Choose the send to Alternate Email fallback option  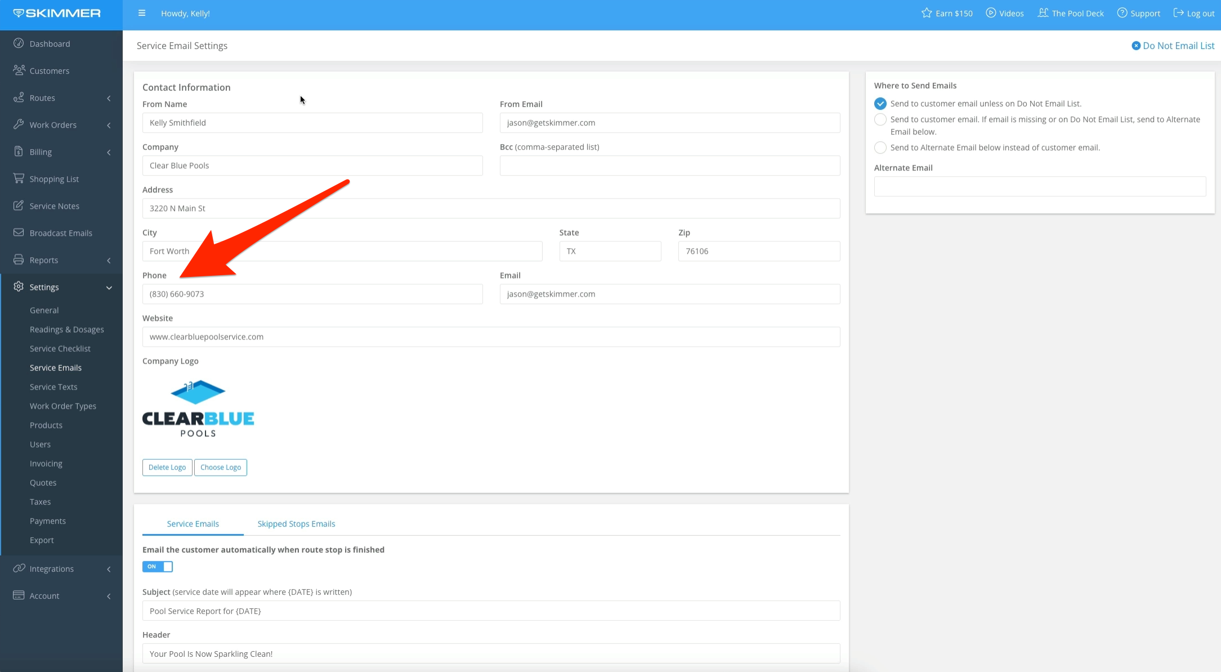coord(880,119)
